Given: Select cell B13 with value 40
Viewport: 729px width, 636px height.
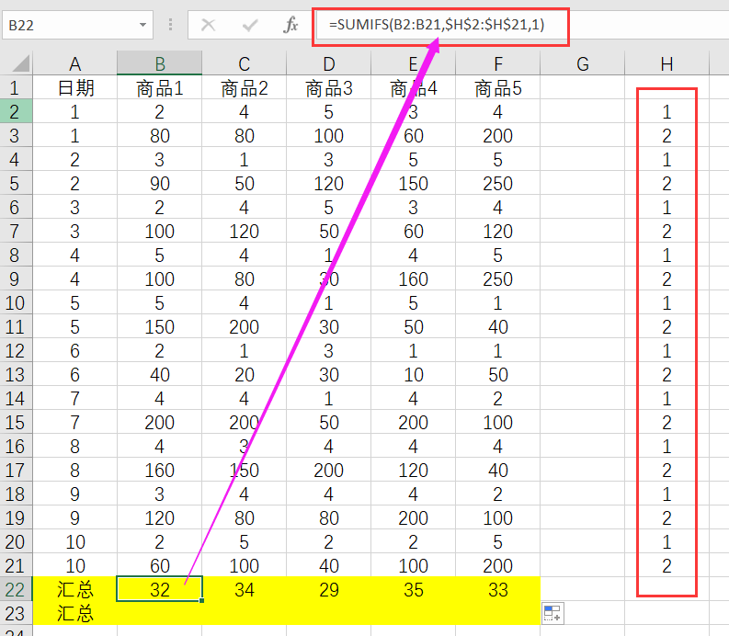Looking at the screenshot, I should 159,374.
